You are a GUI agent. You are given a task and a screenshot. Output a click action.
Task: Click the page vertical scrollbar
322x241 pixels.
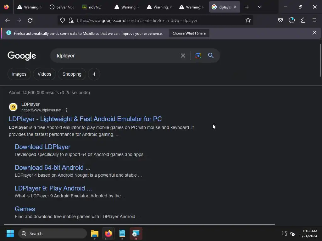[320, 61]
